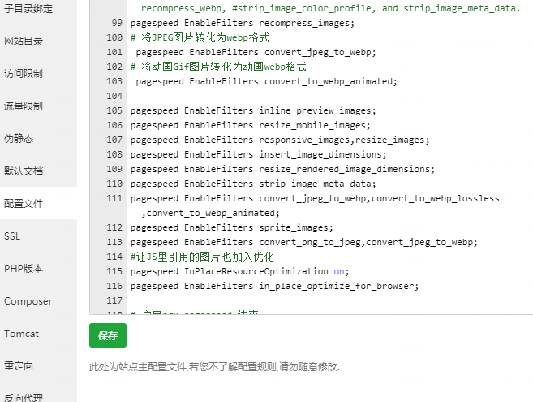
Task: Click line 109 resize_rendered_image_dimensions directive
Action: 283,170
